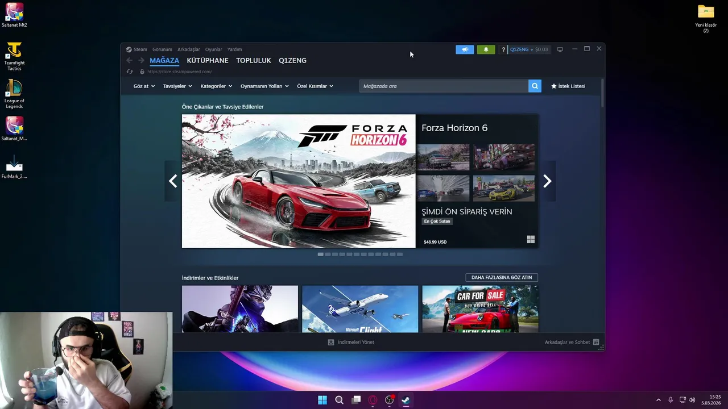Open the Car For Sale game tile
Screen dimensions: 728x409
[480, 309]
